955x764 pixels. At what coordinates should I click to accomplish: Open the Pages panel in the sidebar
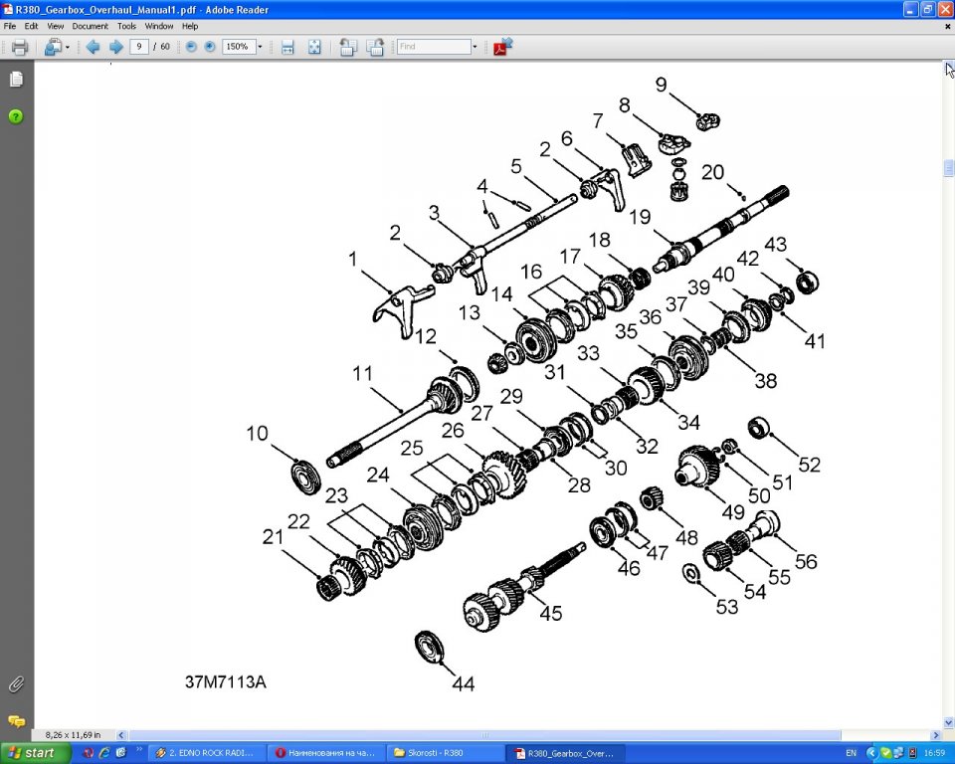[16, 80]
